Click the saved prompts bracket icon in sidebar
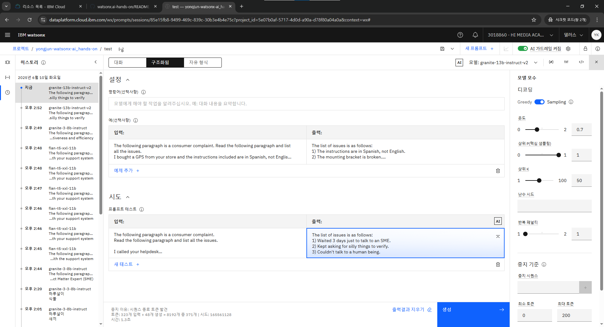 click(8, 77)
